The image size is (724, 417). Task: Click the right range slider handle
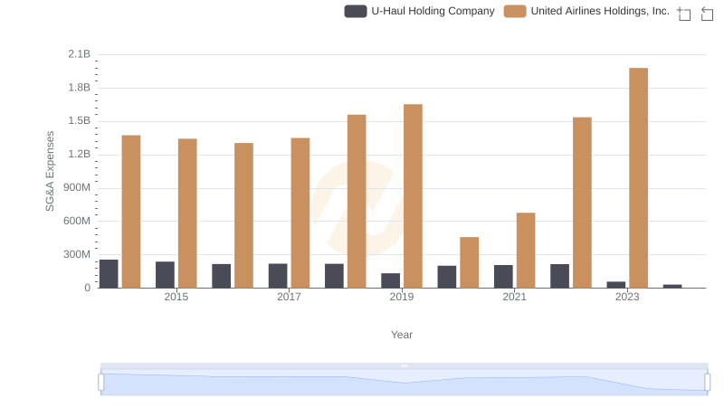(x=707, y=383)
